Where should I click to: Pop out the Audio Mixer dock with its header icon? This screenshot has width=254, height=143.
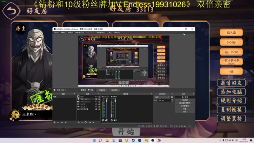[x=151, y=94]
